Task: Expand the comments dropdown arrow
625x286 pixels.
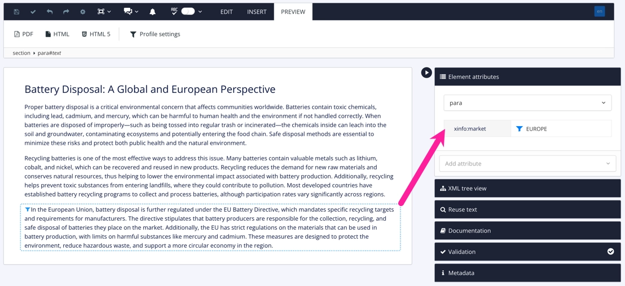Action: tap(137, 11)
